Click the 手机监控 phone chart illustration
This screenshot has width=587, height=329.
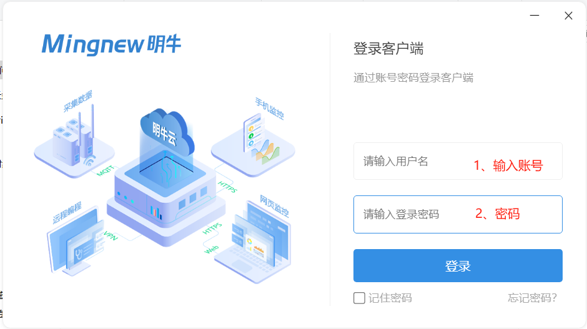(x=254, y=144)
